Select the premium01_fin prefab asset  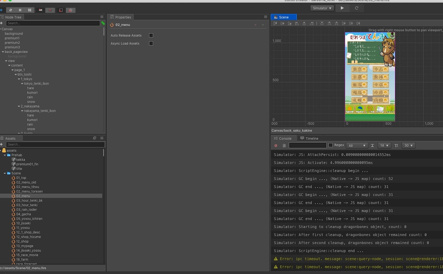[x=27, y=164]
